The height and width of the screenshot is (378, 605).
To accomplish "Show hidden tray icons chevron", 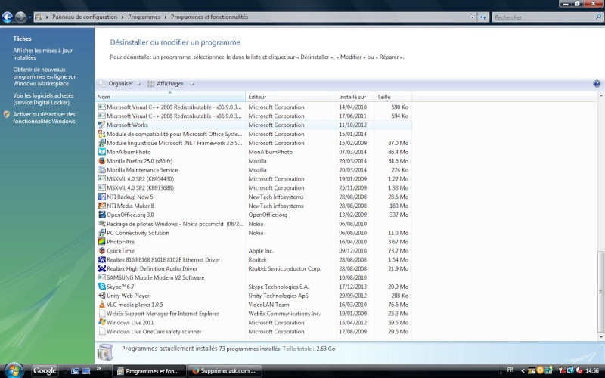I will pos(523,370).
